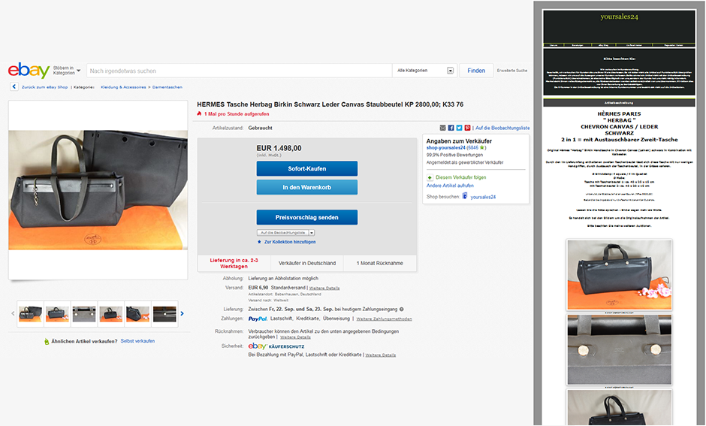This screenshot has height=426, width=706.
Task: Select the fourth gallery thumbnail
Action: (110, 313)
